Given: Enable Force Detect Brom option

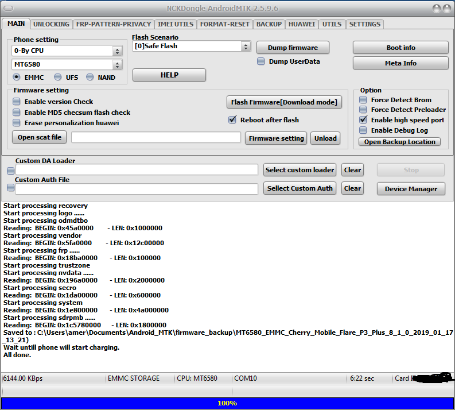Looking at the screenshot, I should tap(363, 100).
